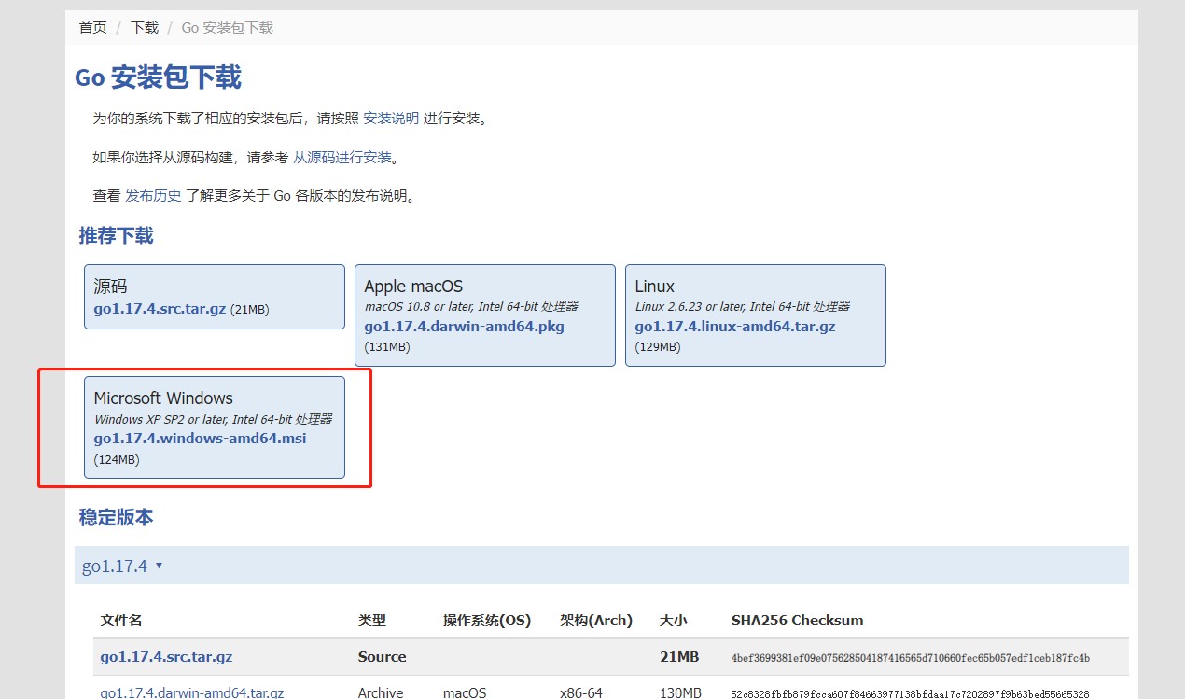Screen dimensions: 1185x699
Task: Click the Microsoft Windows box title
Action: [x=163, y=398]
